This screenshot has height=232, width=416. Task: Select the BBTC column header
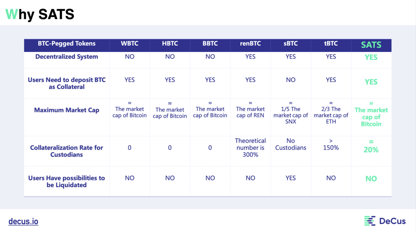(210, 44)
